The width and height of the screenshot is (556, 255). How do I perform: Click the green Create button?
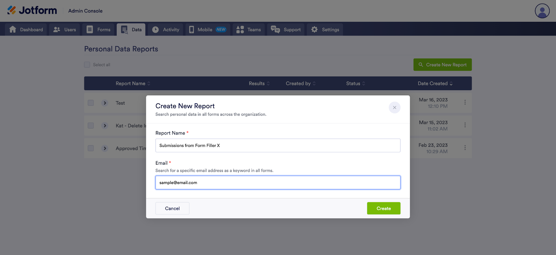[384, 208]
